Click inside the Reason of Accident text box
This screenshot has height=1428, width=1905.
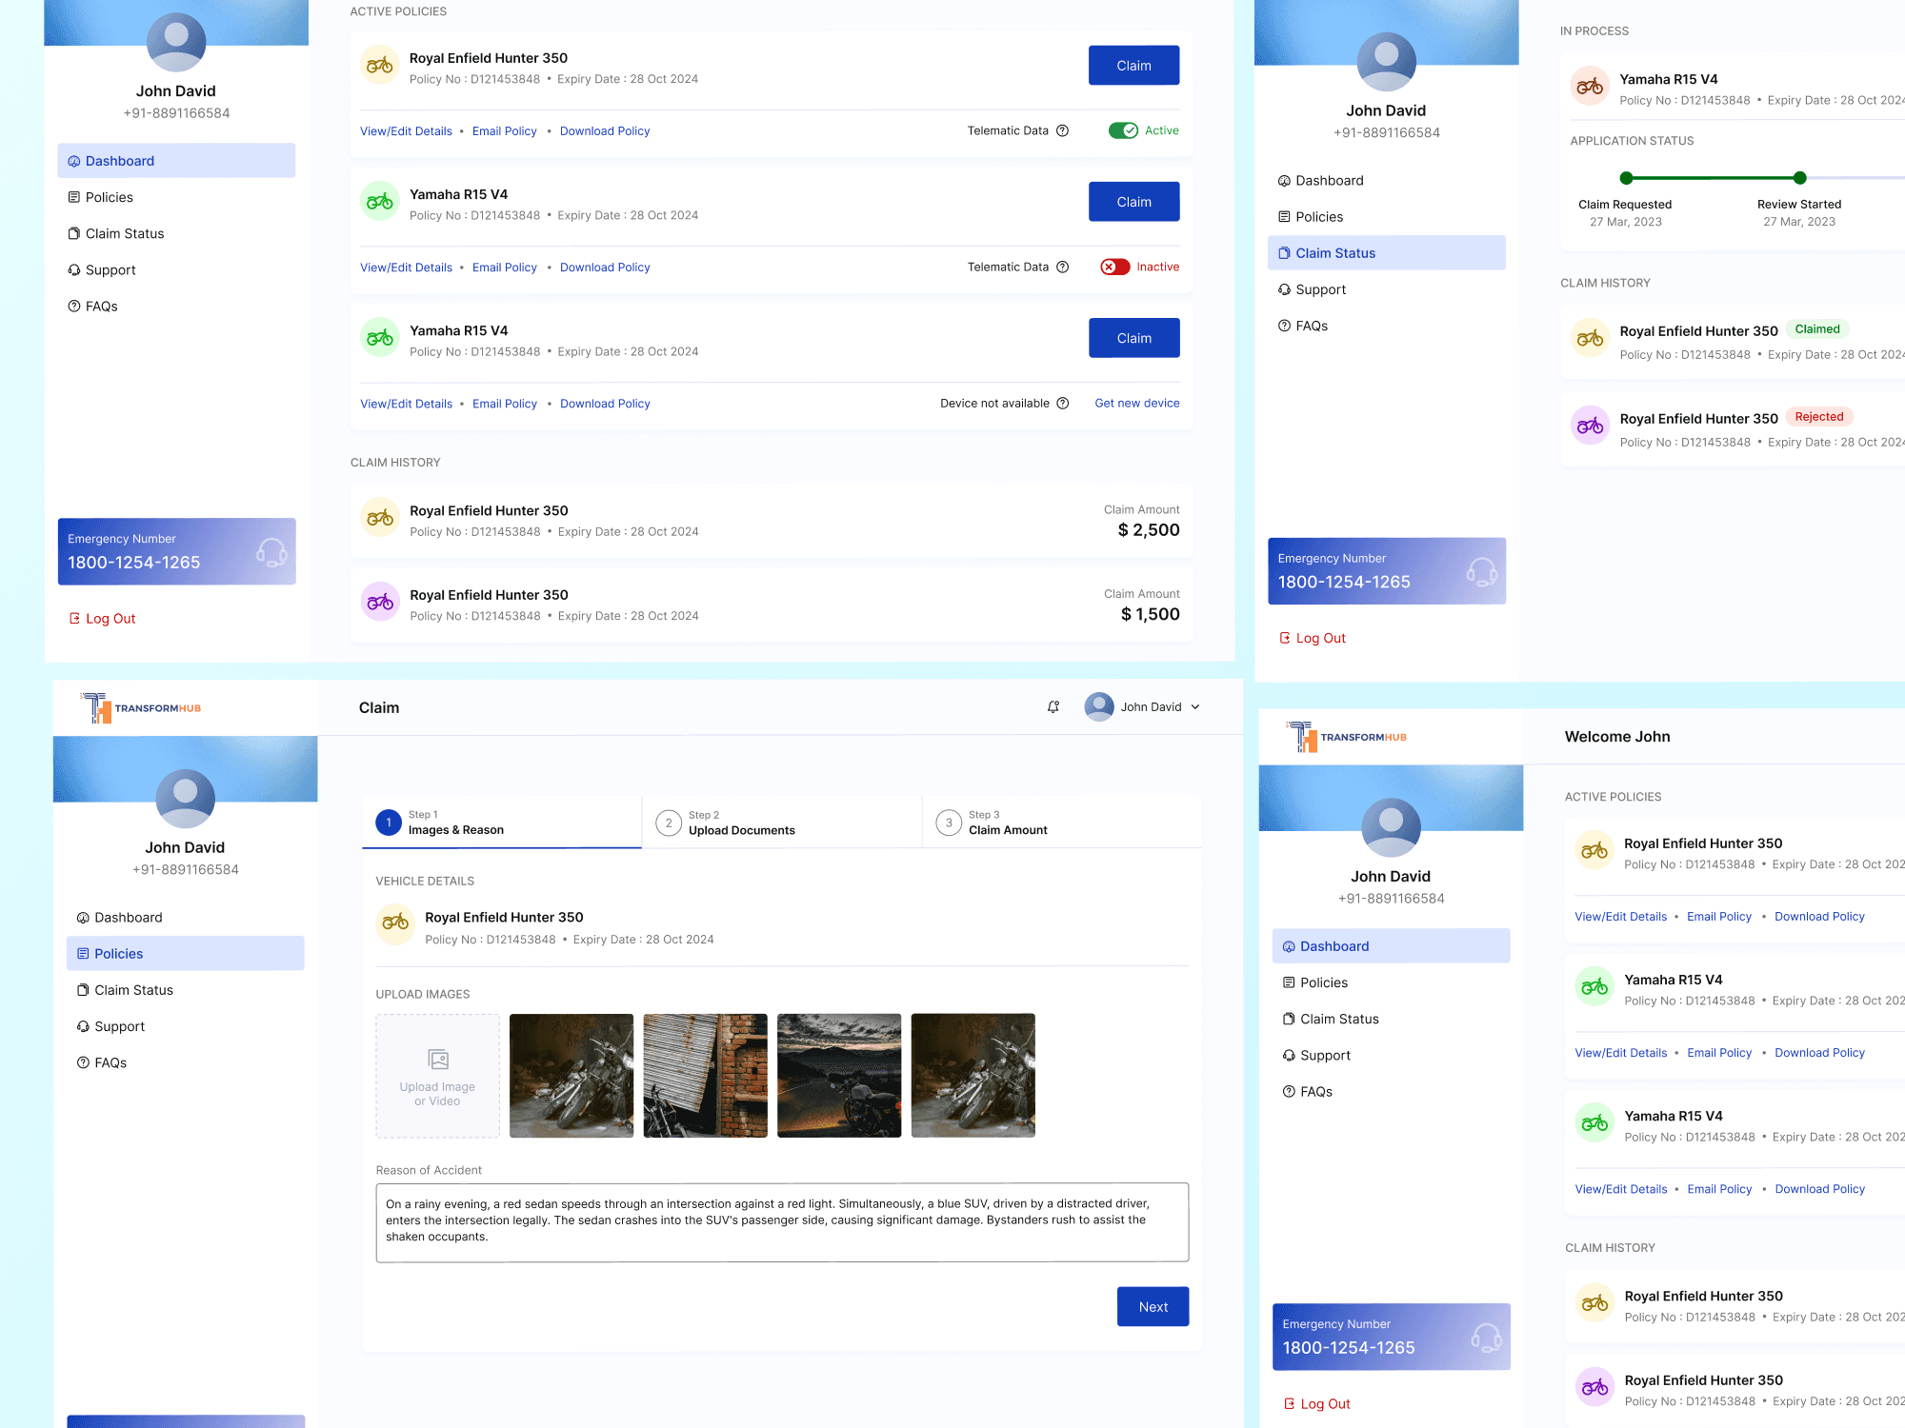click(x=781, y=1221)
